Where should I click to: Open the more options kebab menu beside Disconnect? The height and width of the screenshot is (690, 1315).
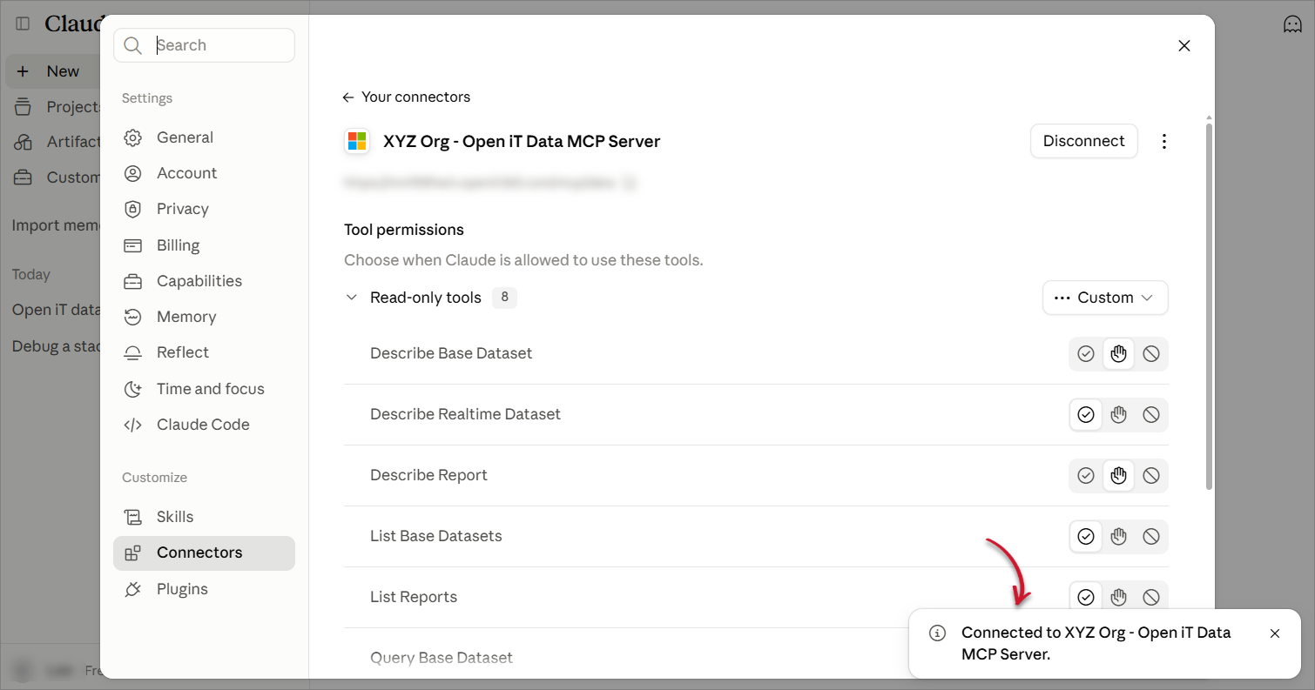1164,141
